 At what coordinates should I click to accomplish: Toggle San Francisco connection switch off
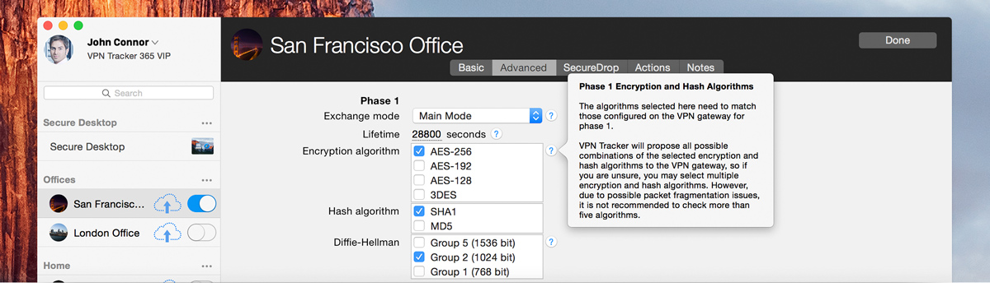[202, 204]
